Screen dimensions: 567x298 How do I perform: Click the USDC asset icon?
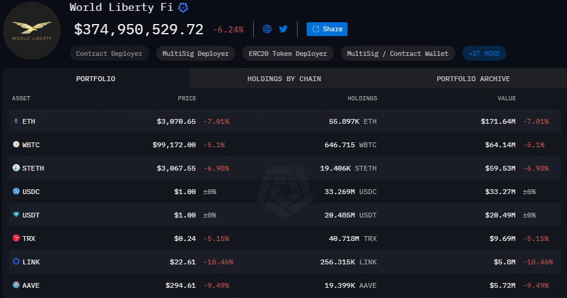point(16,192)
